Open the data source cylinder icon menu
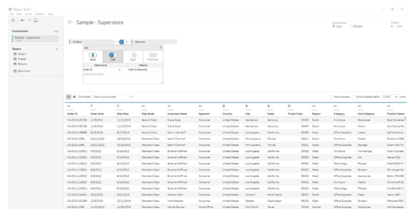 [x=70, y=22]
